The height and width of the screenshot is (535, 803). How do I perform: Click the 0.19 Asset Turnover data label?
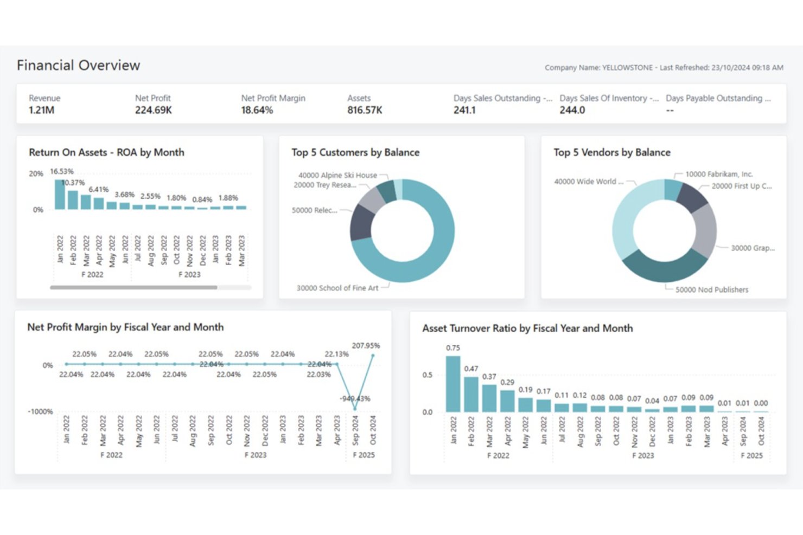point(525,390)
